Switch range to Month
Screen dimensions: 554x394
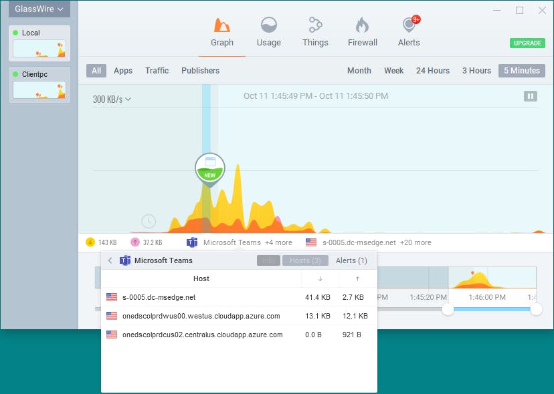(359, 71)
